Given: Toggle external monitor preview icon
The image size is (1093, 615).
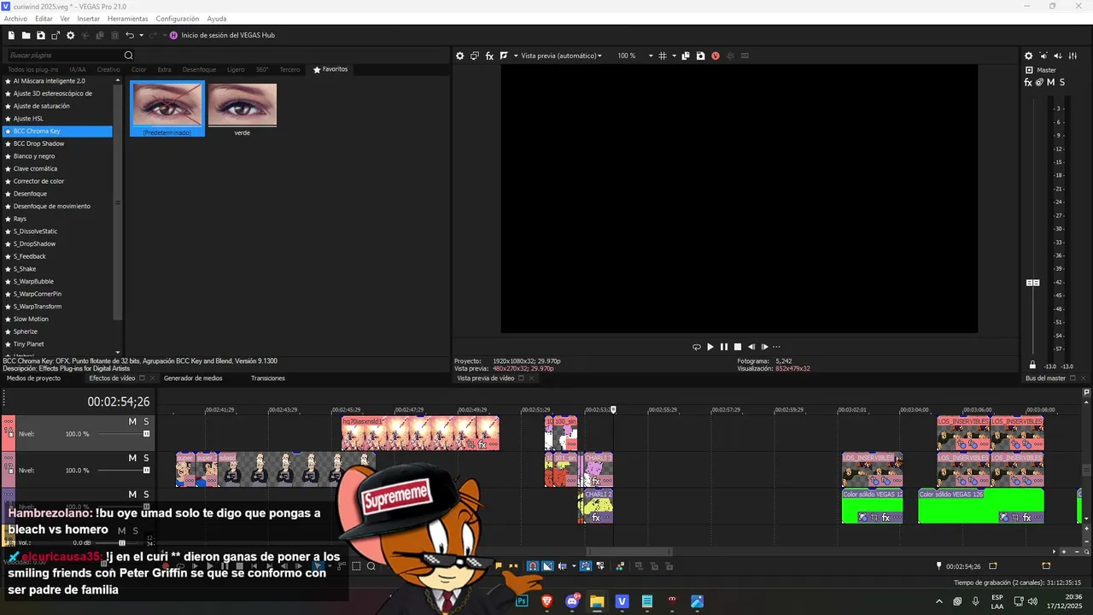Looking at the screenshot, I should (475, 56).
